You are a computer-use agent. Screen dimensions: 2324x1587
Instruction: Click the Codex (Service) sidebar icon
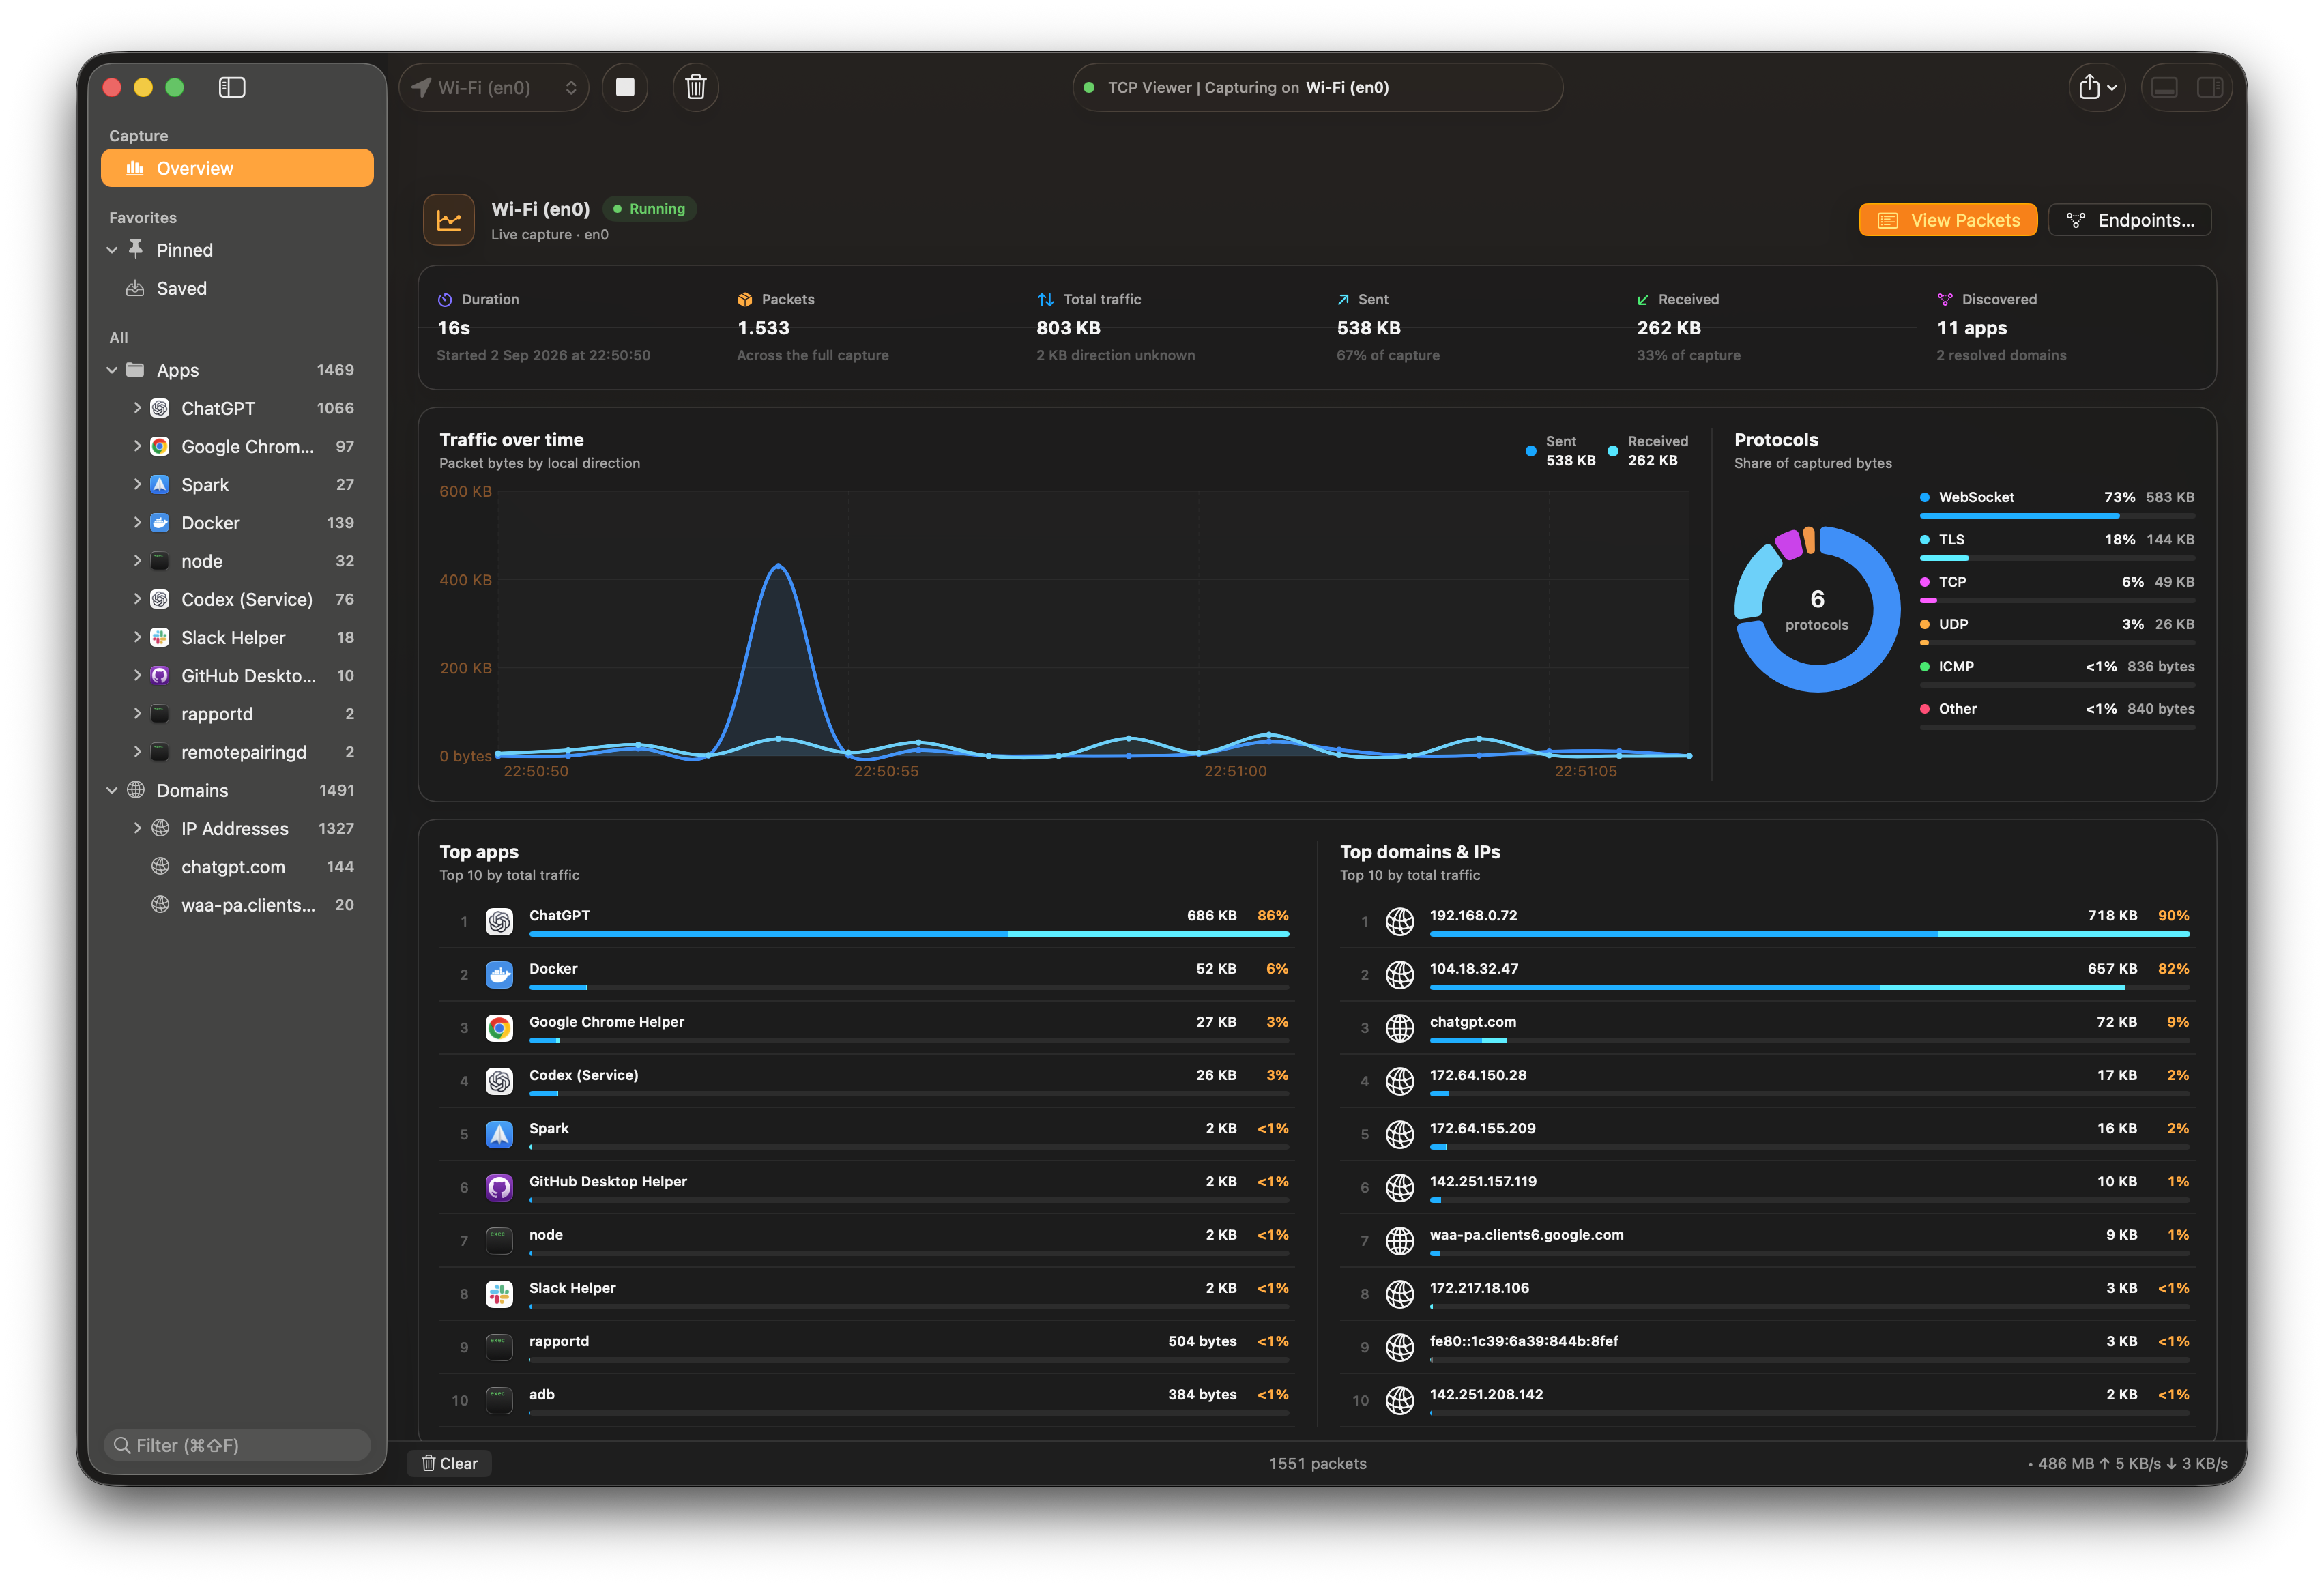pos(159,599)
